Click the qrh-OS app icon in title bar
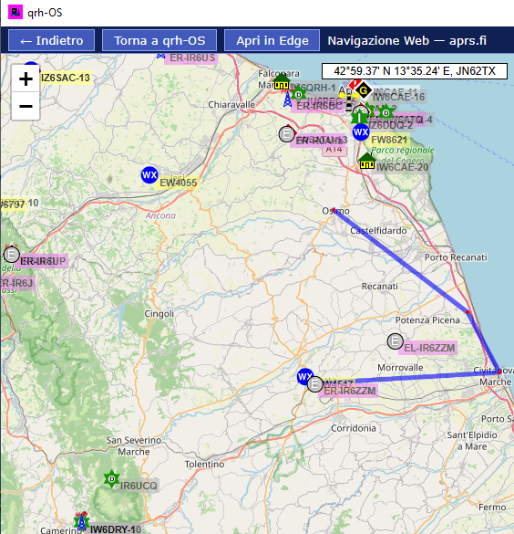Viewport: 514px width, 534px height. tap(15, 12)
